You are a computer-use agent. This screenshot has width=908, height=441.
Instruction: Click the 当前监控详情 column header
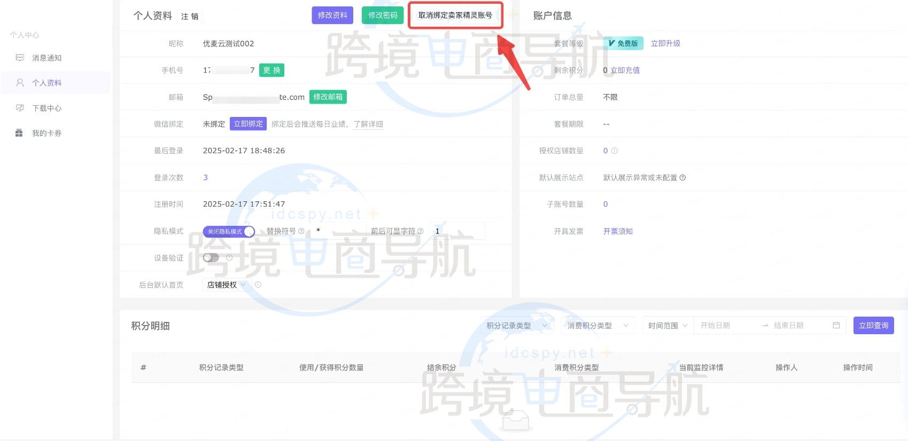tap(701, 367)
